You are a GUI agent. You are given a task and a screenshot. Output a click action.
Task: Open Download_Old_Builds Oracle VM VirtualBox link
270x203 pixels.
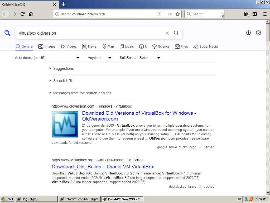coord(103,167)
